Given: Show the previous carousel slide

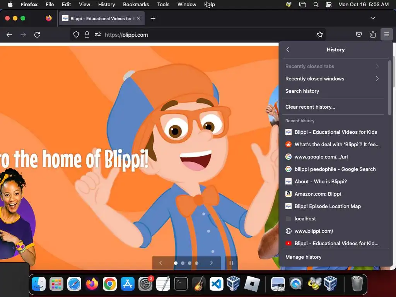Looking at the screenshot, I should pos(160,263).
